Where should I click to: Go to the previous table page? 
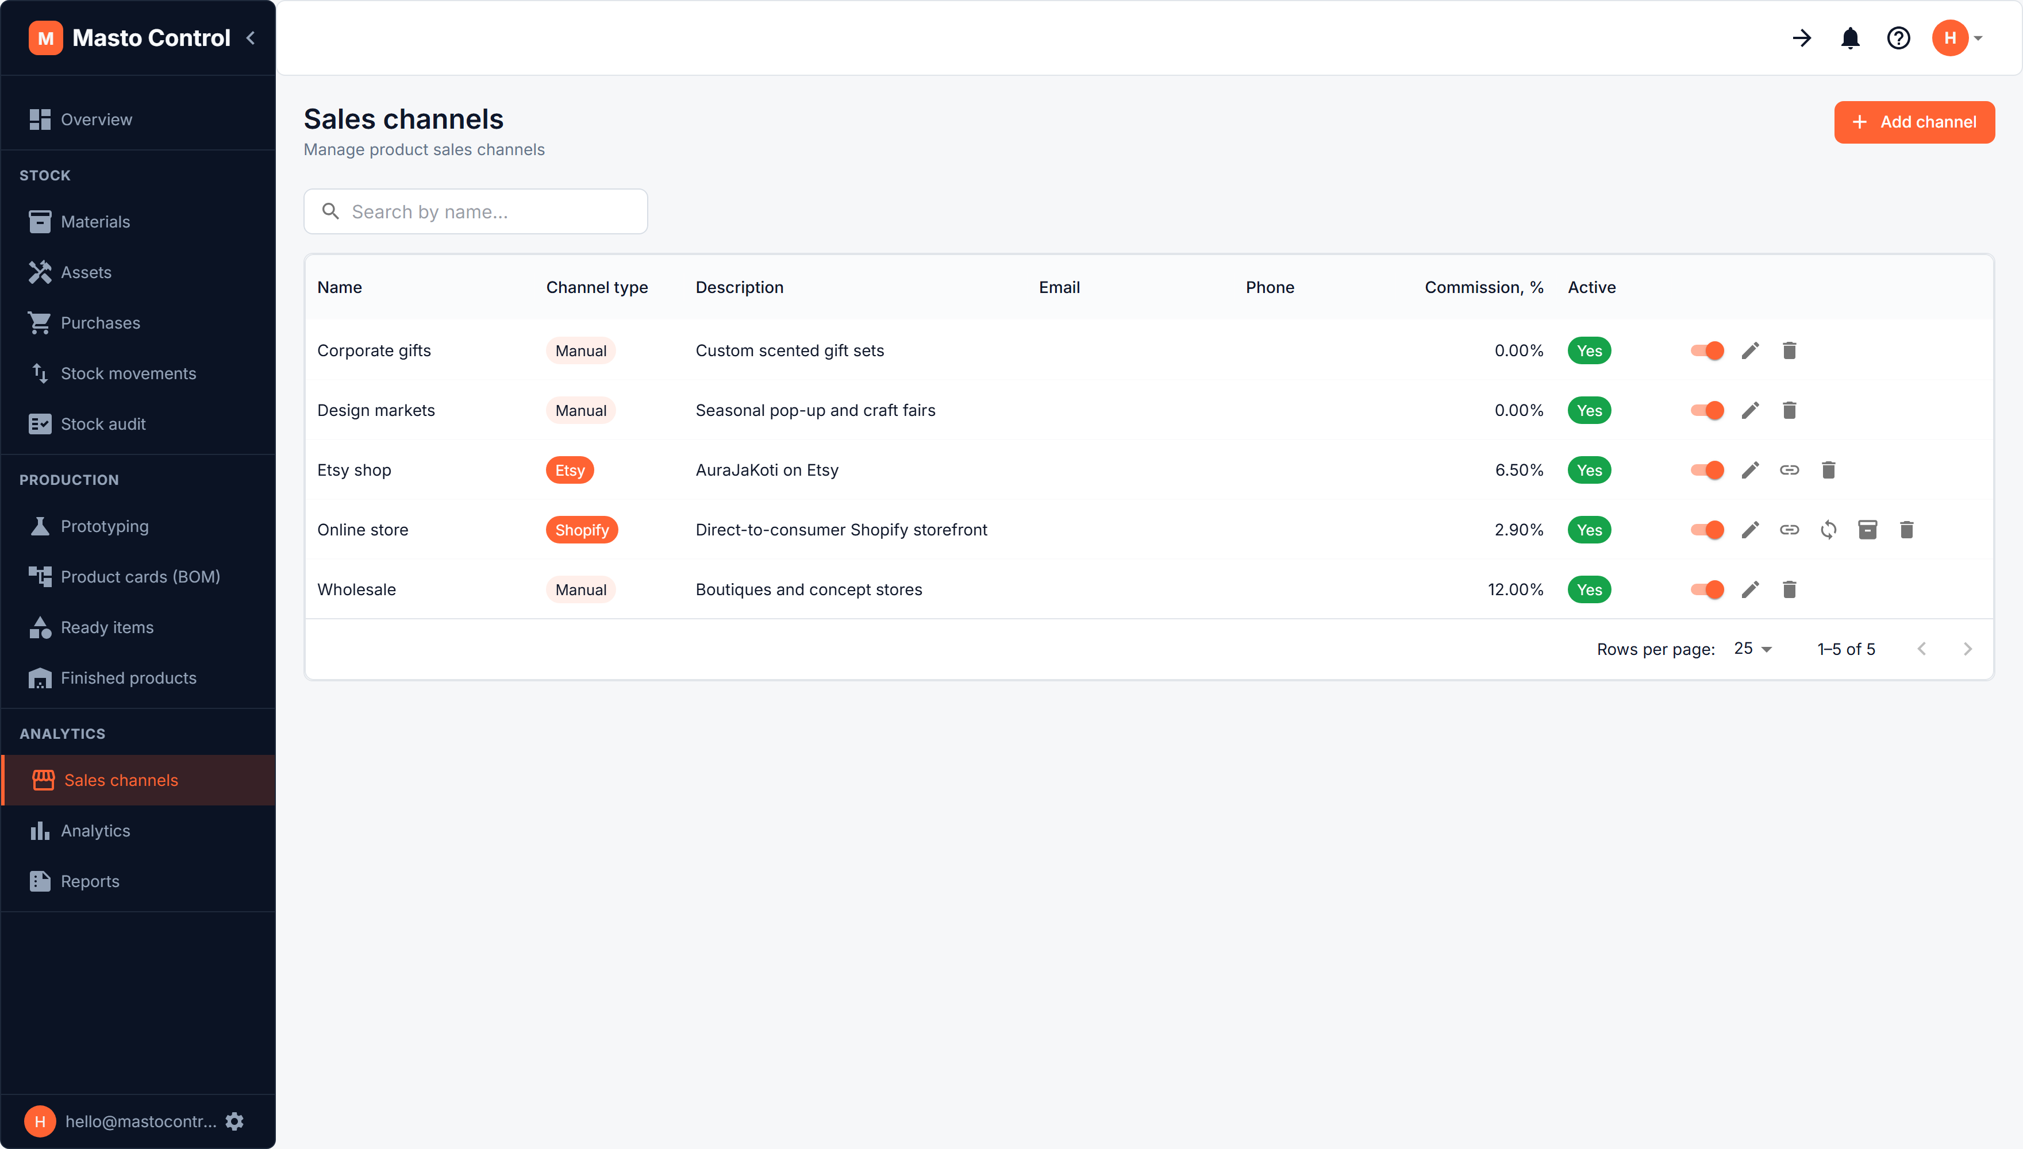click(1921, 649)
